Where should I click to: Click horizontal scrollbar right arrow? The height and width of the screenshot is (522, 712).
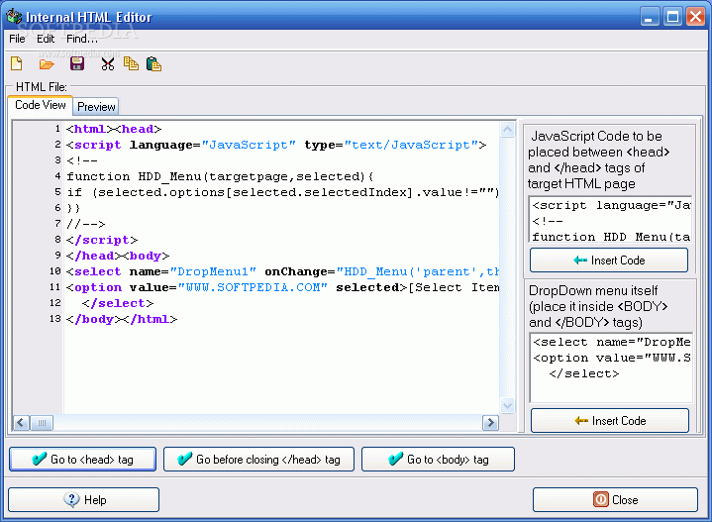(x=490, y=423)
